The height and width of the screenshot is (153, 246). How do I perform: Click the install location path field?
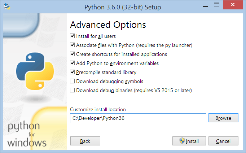(x=138, y=118)
